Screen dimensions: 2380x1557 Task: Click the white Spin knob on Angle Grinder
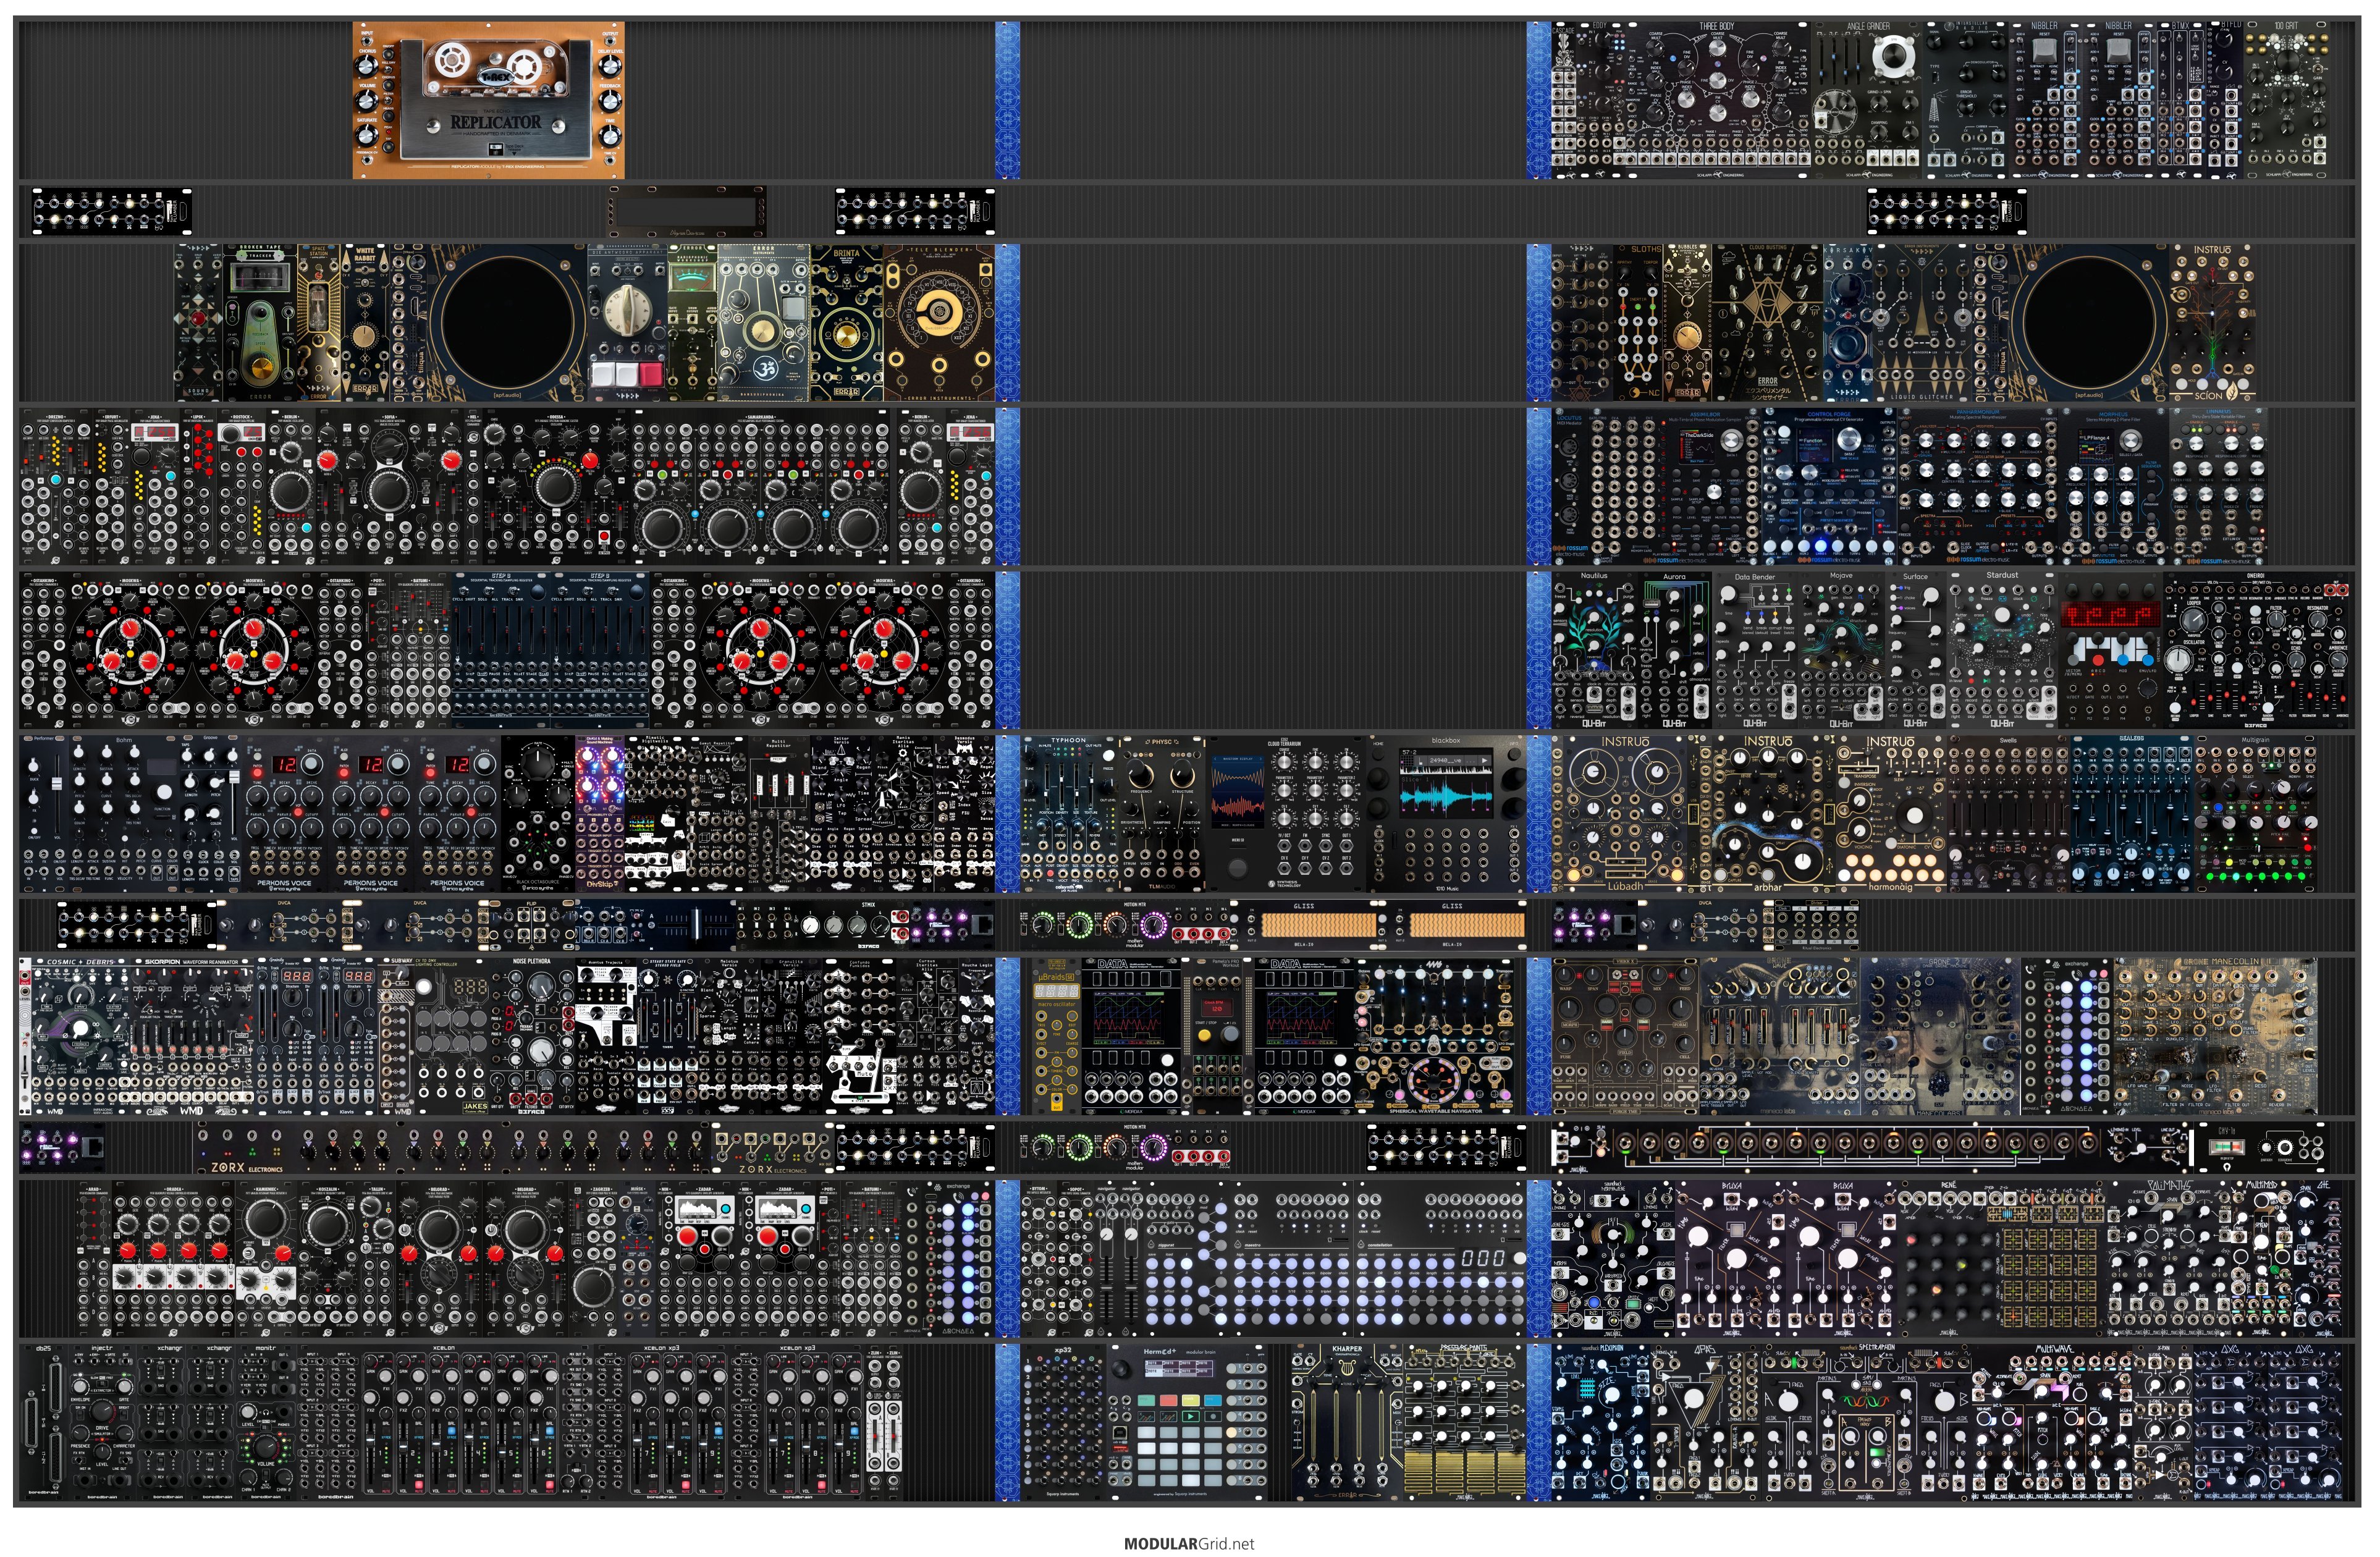point(1893,56)
